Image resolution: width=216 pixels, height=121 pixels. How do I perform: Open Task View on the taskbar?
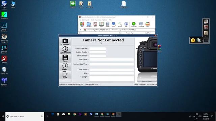47,117
